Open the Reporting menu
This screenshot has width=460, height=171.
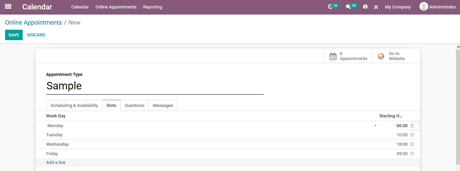(152, 7)
